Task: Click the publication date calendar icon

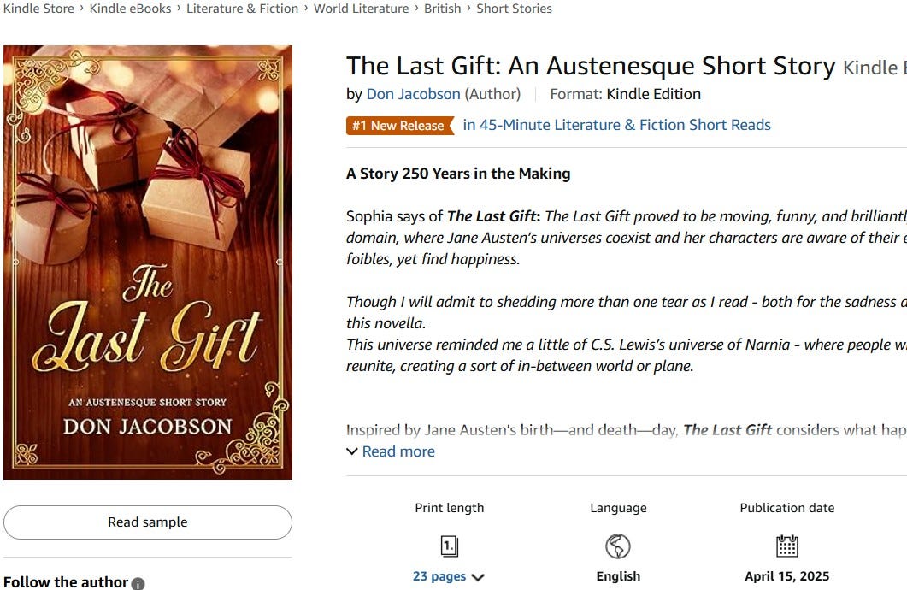Action: point(786,546)
